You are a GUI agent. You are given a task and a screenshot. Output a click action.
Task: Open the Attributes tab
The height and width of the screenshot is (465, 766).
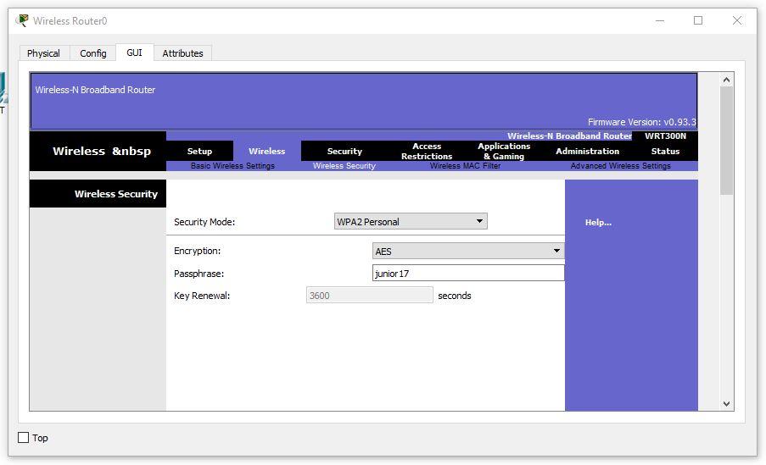click(x=182, y=53)
